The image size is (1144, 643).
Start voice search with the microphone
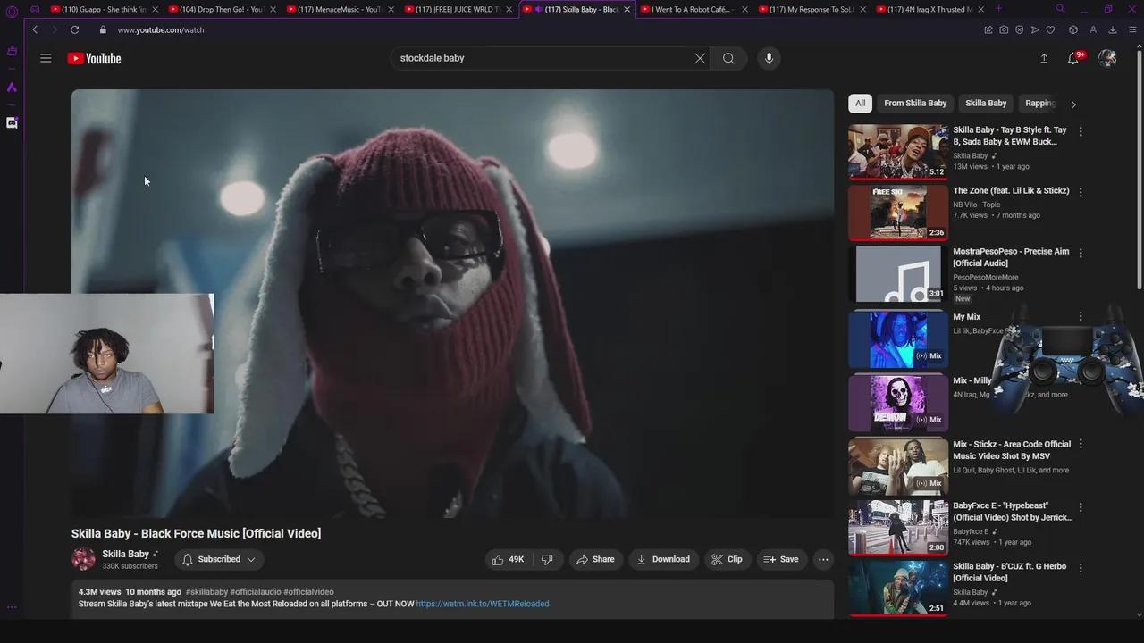[769, 58]
